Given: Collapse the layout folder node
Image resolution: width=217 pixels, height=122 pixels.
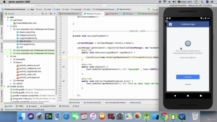Looking at the screenshot, I should tap(11, 62).
